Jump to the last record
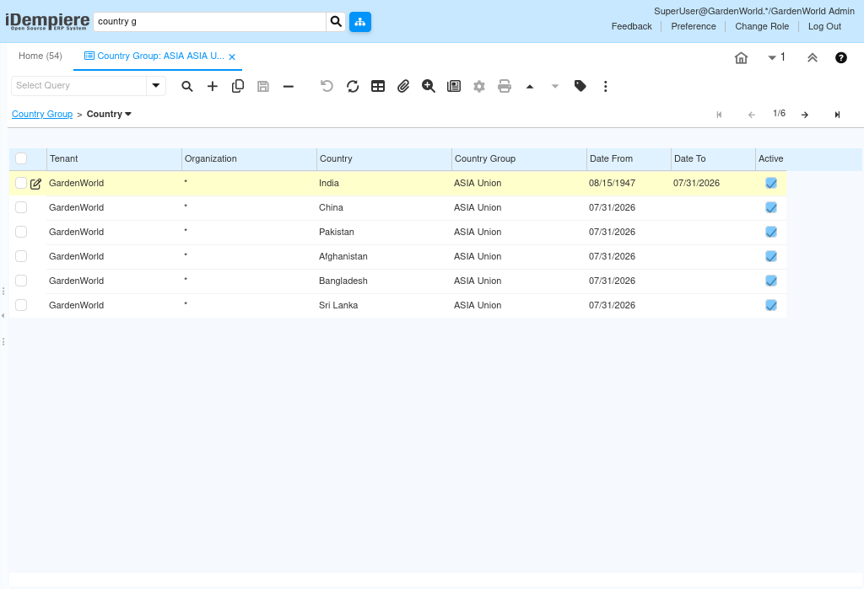 (837, 115)
